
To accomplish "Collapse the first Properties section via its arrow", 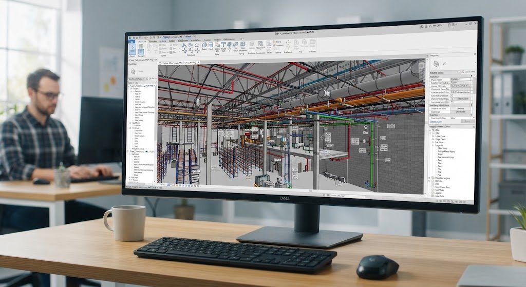I will tap(472, 76).
